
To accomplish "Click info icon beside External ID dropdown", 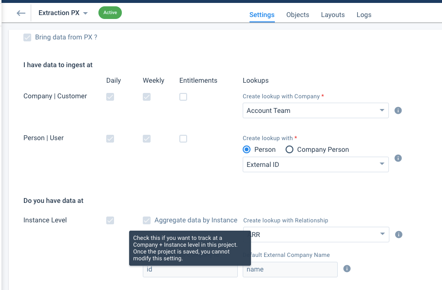I will [398, 158].
